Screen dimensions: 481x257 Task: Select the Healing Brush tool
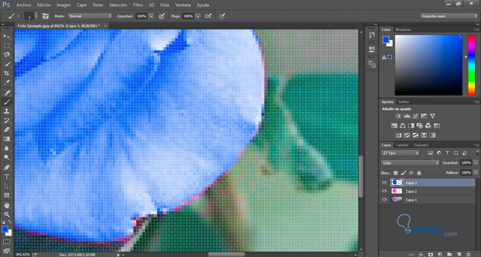click(7, 93)
